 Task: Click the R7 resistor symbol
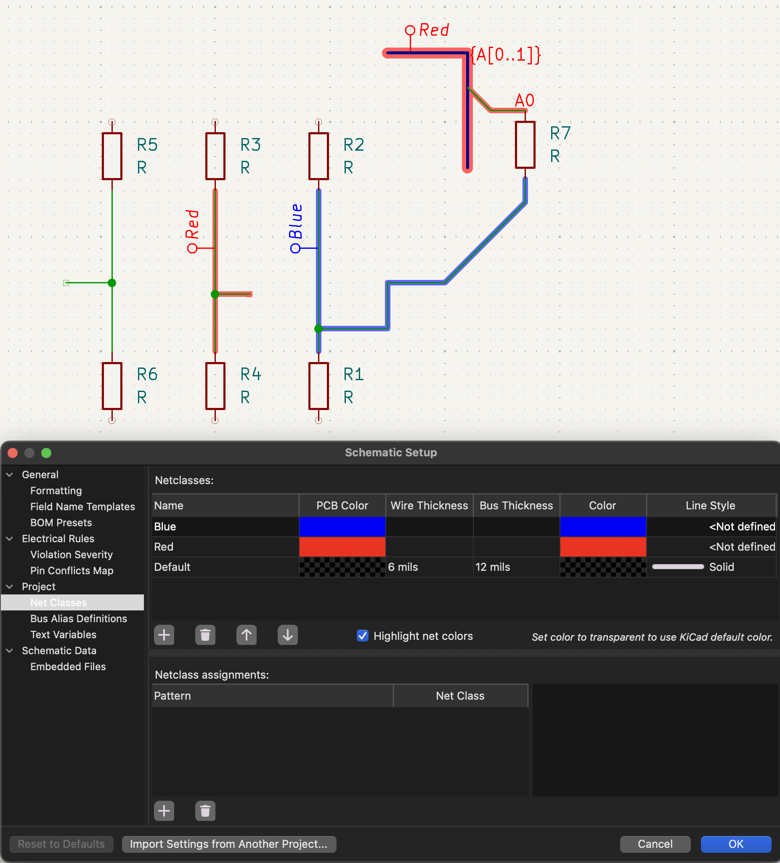(525, 145)
